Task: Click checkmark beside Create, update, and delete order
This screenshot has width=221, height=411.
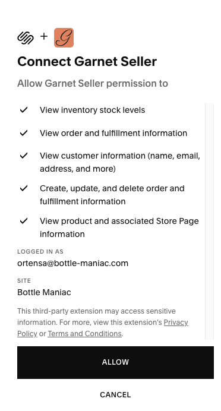Action: click(x=24, y=188)
